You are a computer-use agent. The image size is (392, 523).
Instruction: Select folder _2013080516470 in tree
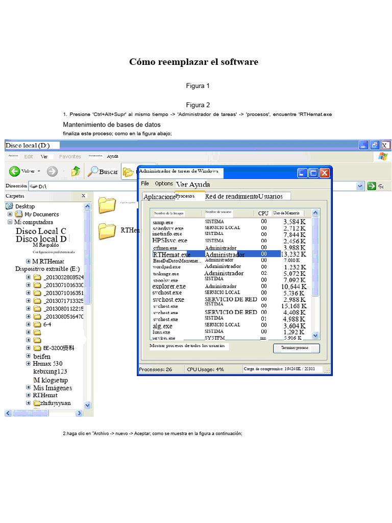pos(59,317)
